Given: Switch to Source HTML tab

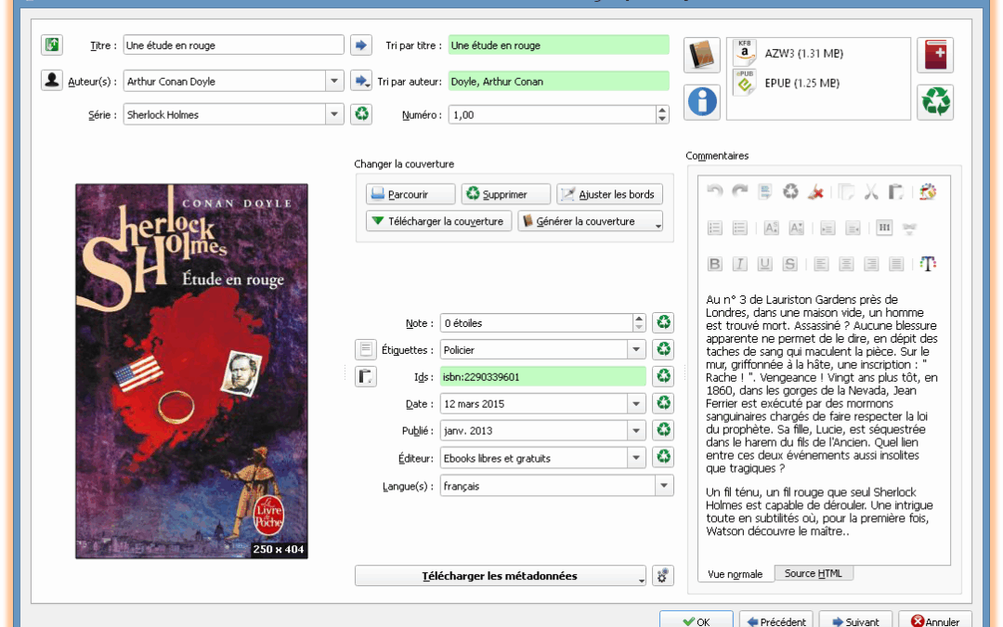Looking at the screenshot, I should point(813,573).
